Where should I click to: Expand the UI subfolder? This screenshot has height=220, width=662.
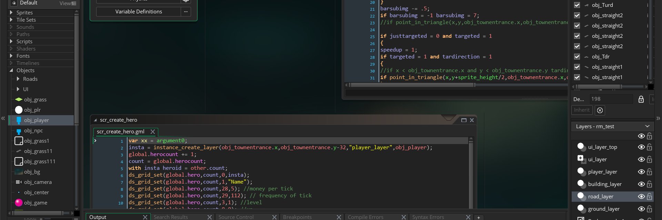tap(18, 89)
